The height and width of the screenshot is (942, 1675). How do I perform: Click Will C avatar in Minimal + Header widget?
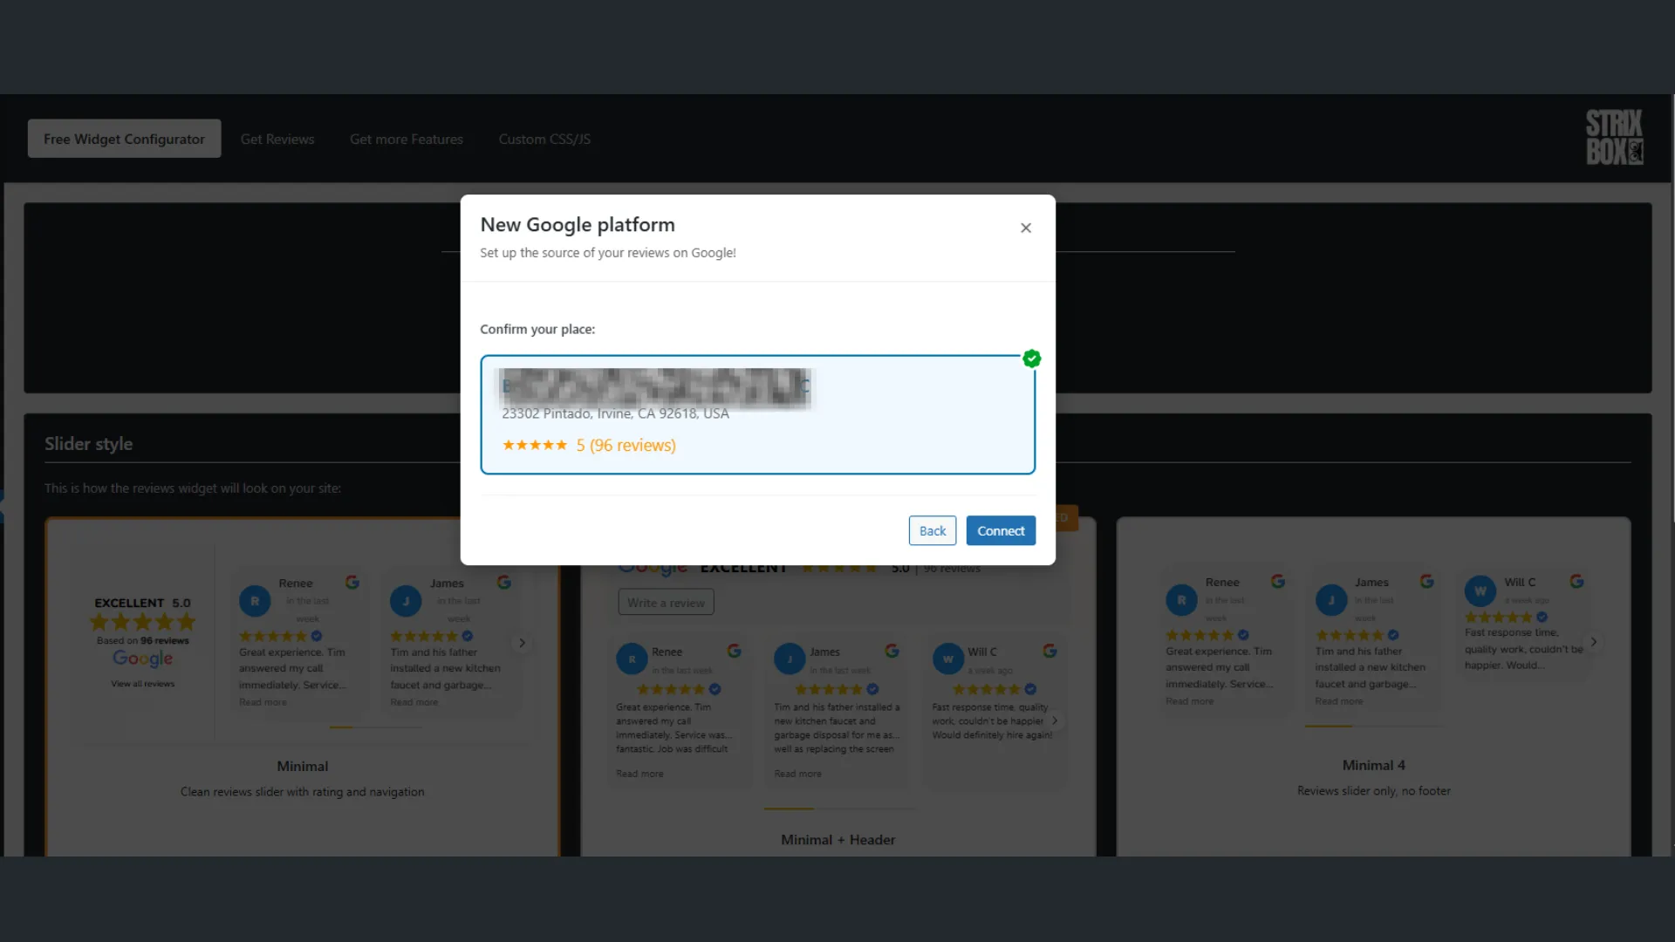[948, 659]
